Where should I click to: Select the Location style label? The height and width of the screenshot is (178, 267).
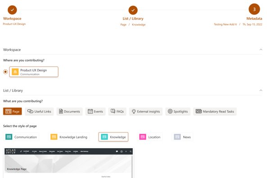[x=154, y=137]
